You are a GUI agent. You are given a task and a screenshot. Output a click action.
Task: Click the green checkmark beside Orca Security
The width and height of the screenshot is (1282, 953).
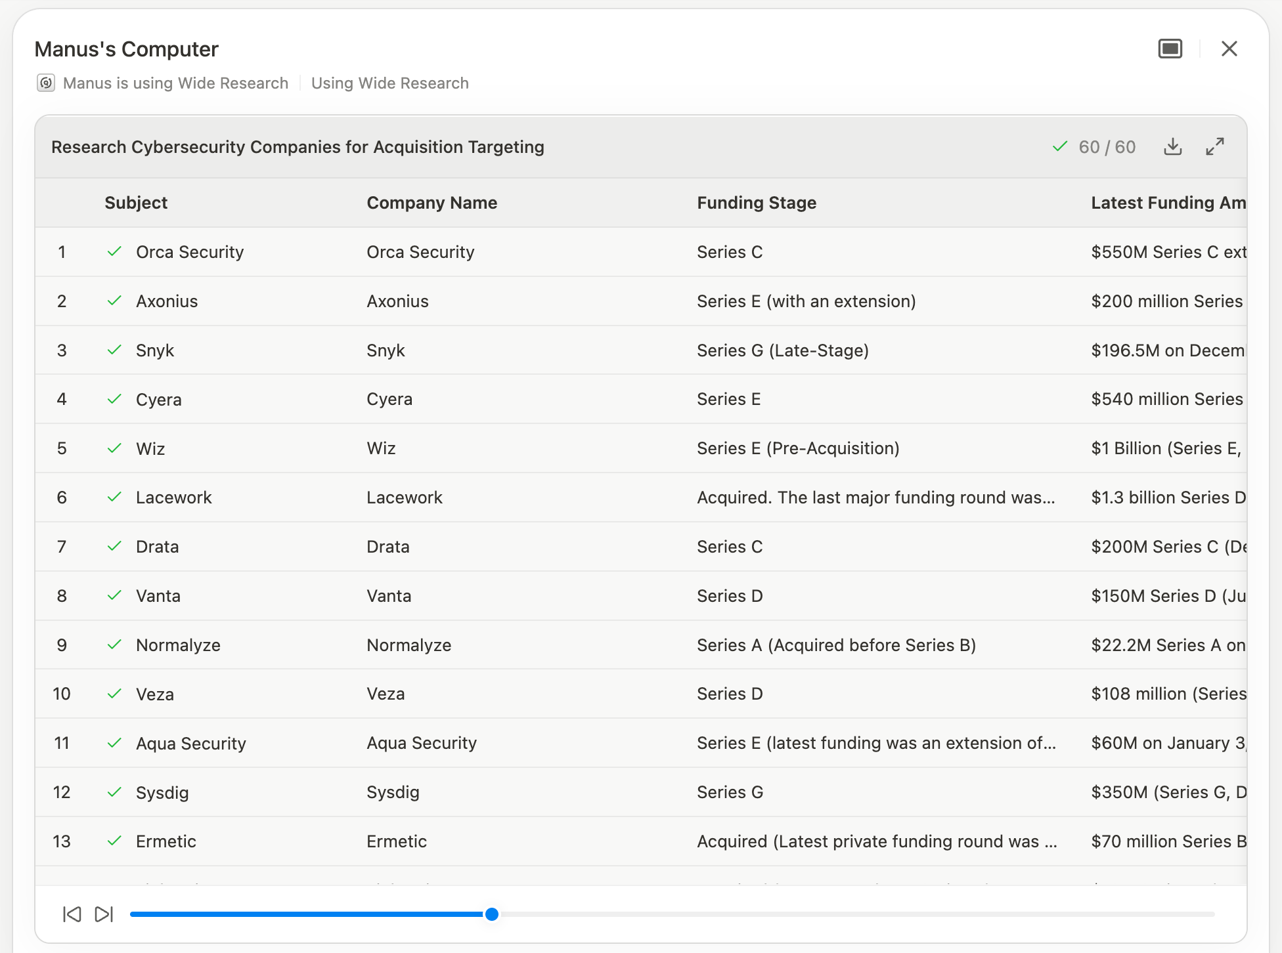(x=114, y=251)
